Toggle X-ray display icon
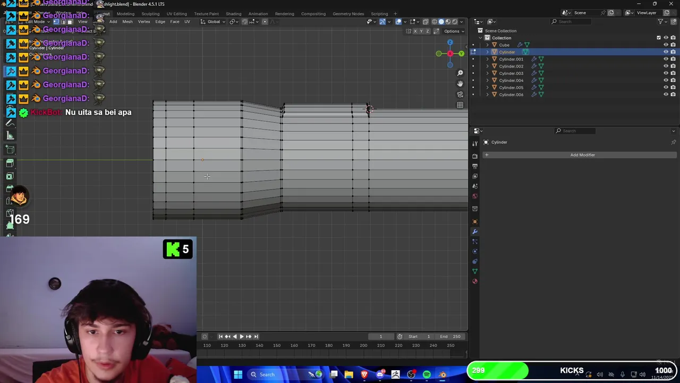 (426, 22)
